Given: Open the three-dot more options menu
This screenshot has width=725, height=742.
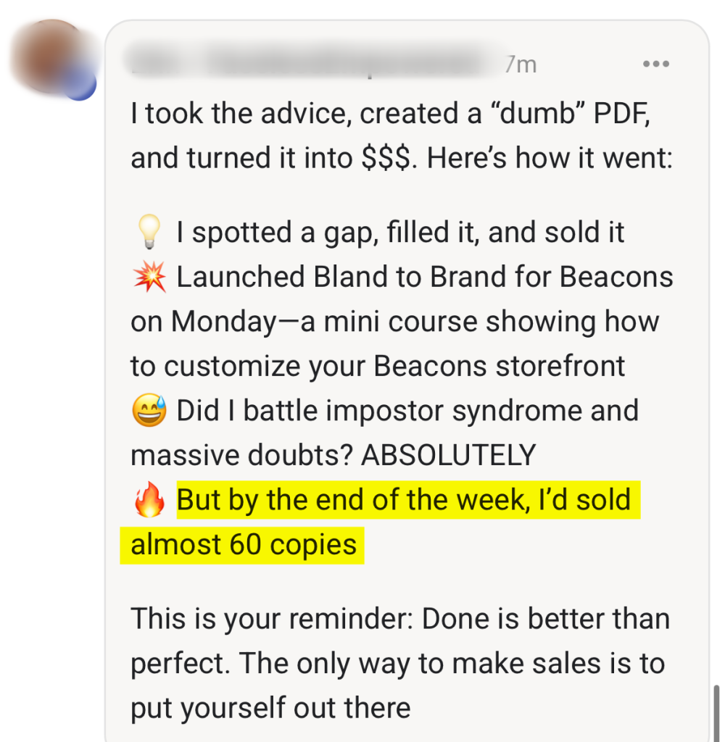Looking at the screenshot, I should [x=655, y=64].
